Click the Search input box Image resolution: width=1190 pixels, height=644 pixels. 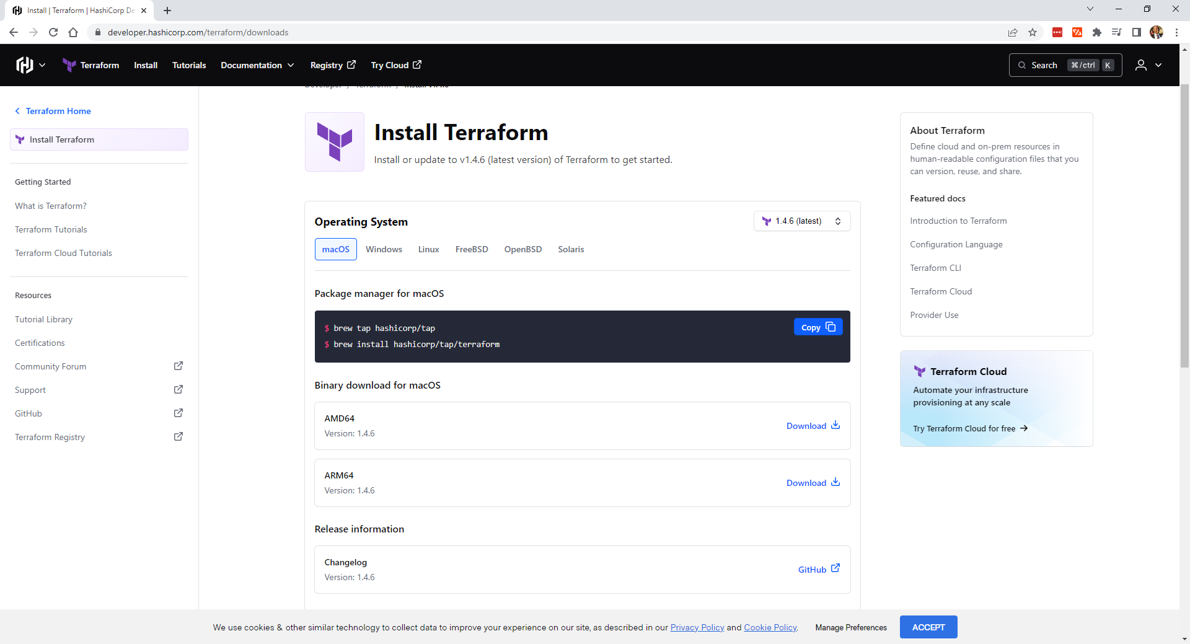point(1065,65)
